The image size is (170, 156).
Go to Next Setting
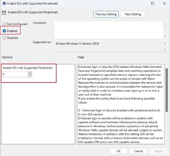(133, 14)
